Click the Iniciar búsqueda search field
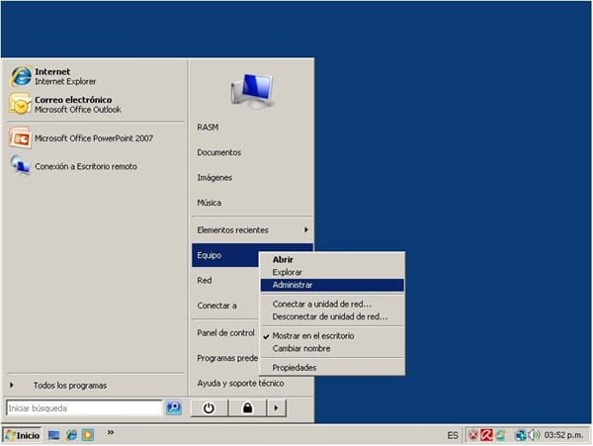Image resolution: width=593 pixels, height=446 pixels. coord(83,407)
